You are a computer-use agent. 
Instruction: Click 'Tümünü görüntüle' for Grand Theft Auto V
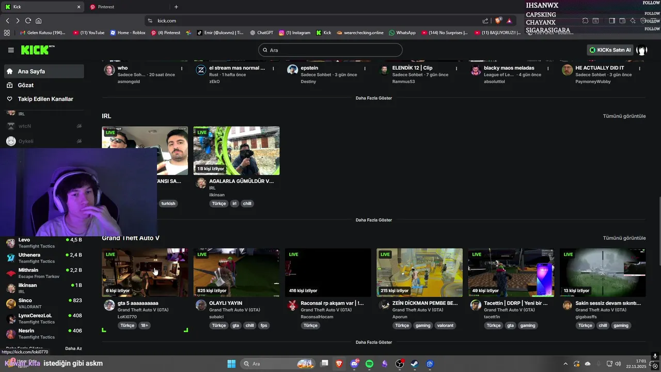(624, 238)
